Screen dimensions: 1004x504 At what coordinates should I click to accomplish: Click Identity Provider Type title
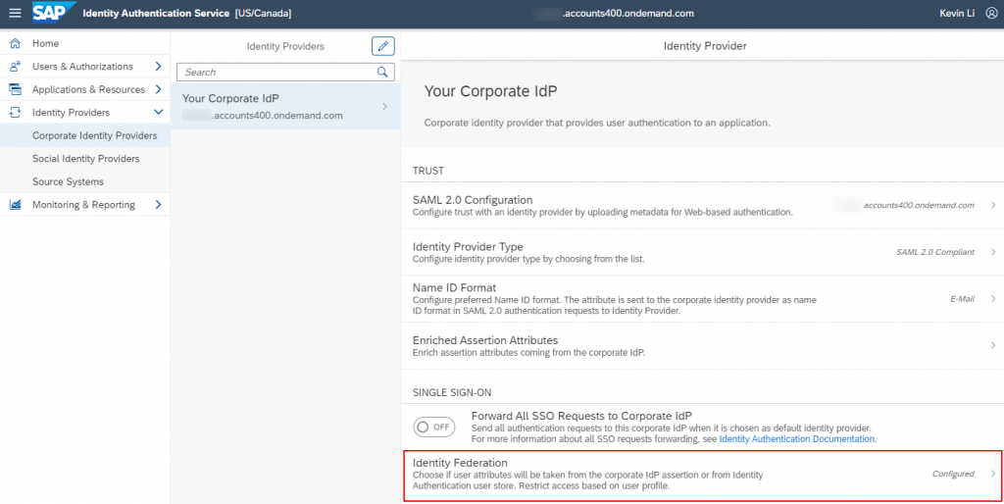(x=468, y=246)
